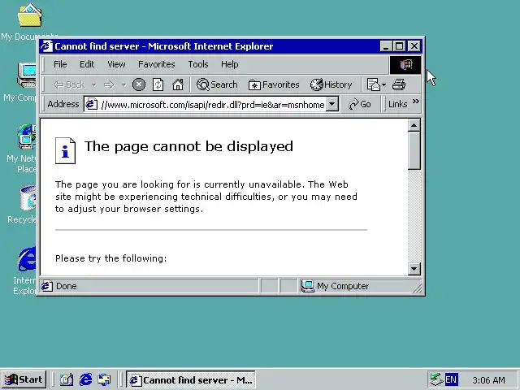Open the Favorites menu
Screen dimensions: 520x390
157,64
